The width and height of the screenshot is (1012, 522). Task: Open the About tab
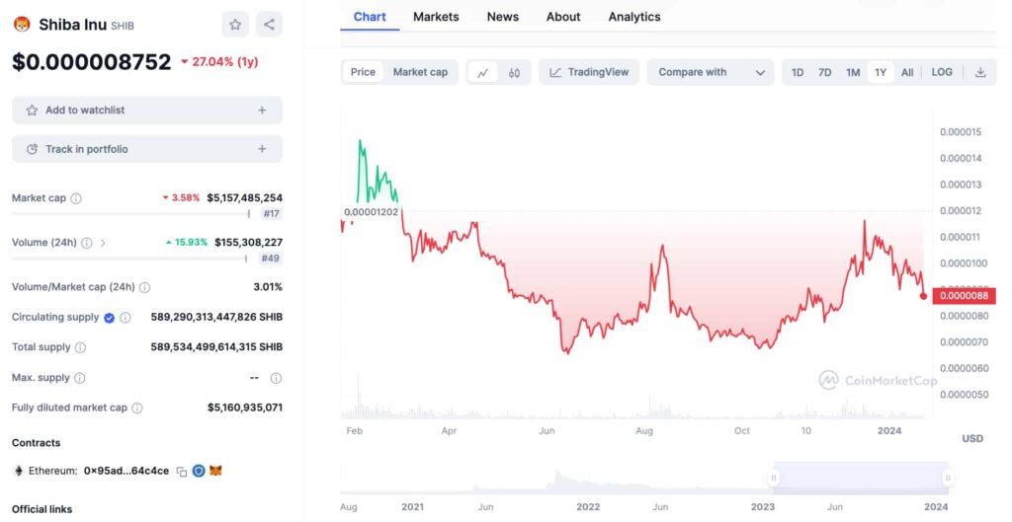(x=563, y=17)
